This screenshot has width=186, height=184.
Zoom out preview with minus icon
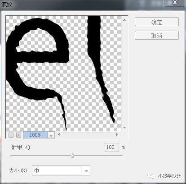point(11,135)
